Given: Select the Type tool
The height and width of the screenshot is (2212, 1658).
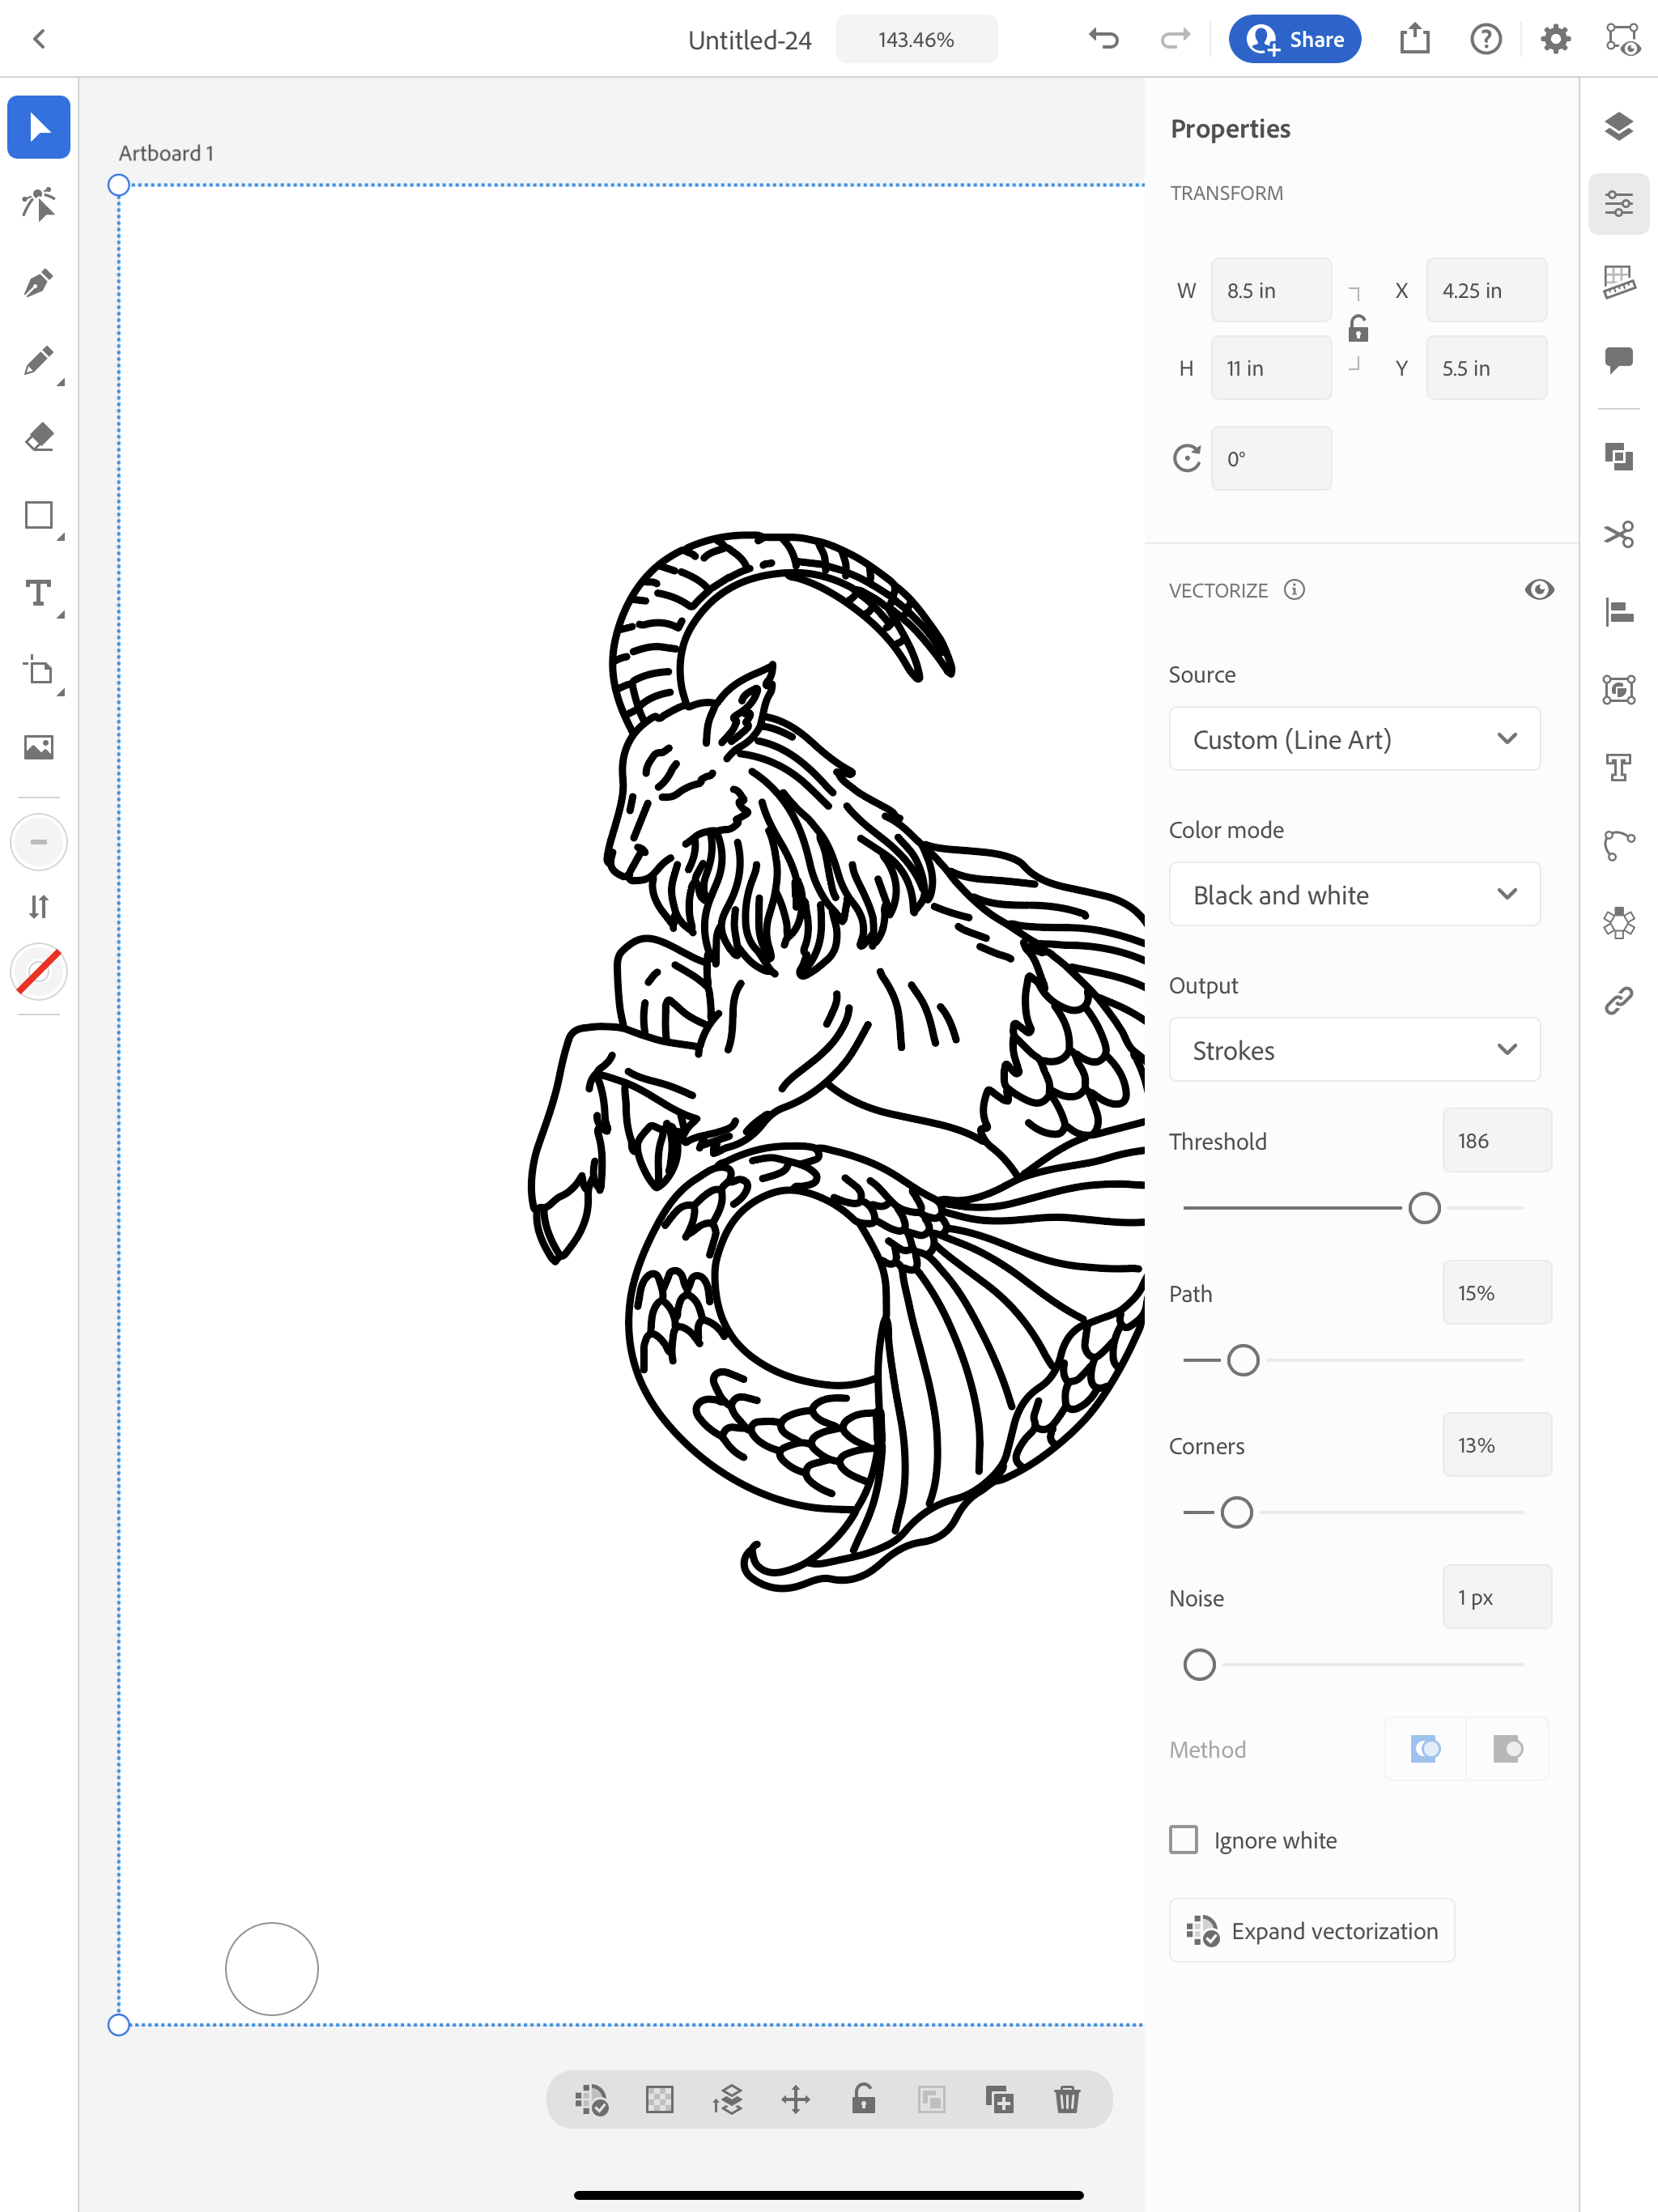Looking at the screenshot, I should click(39, 593).
